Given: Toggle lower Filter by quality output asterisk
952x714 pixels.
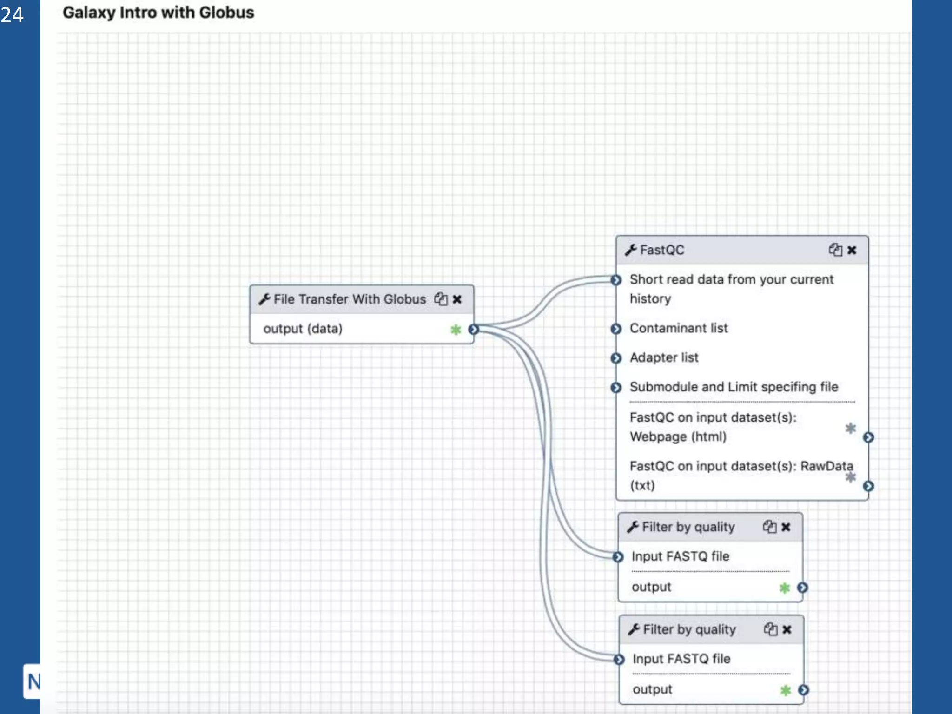Looking at the screenshot, I should [x=786, y=690].
